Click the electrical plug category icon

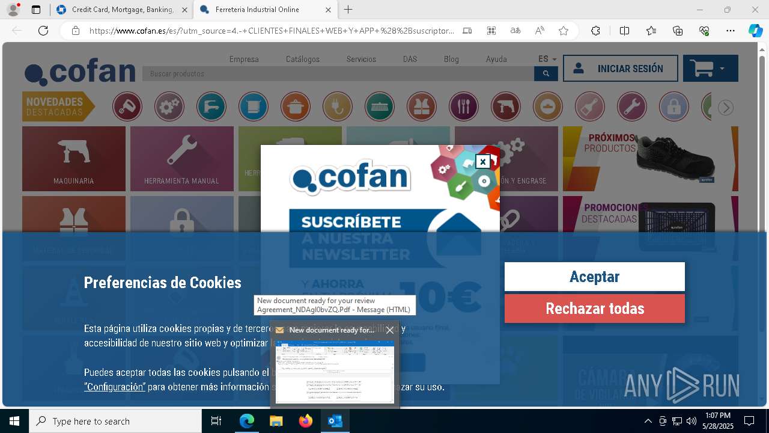338,107
